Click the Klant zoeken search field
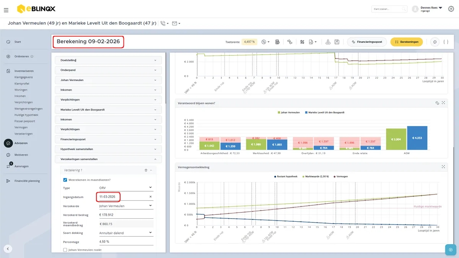 pos(389,9)
